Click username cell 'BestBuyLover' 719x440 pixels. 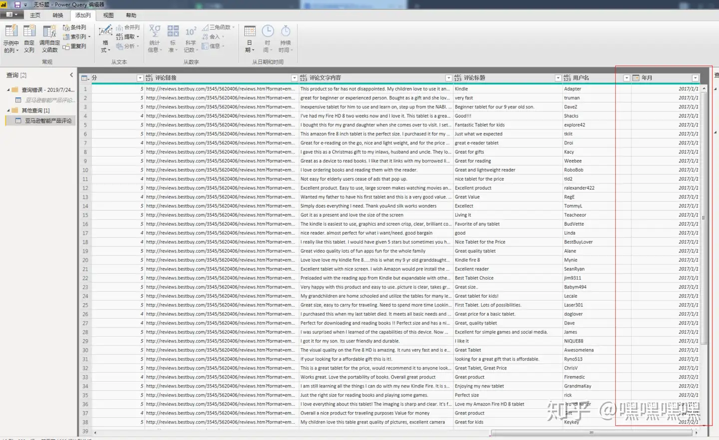click(597, 242)
